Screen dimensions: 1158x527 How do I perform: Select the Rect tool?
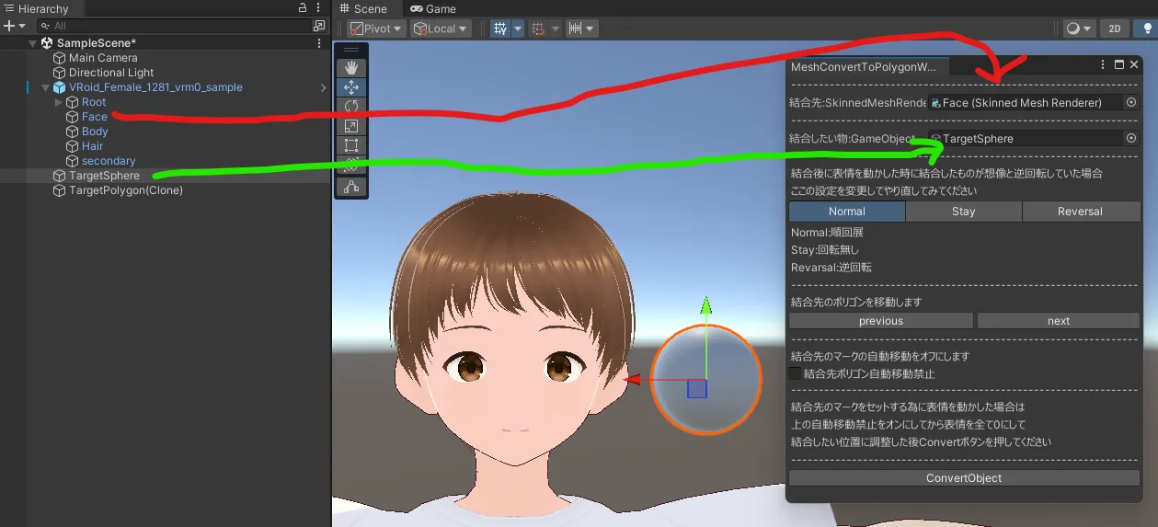[351, 145]
